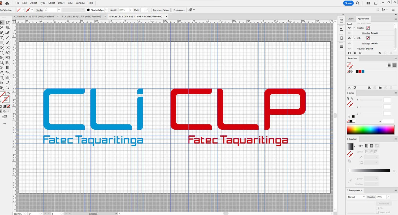This screenshot has height=215, width=398.
Task: Open the Object menu
Action: click(33, 3)
